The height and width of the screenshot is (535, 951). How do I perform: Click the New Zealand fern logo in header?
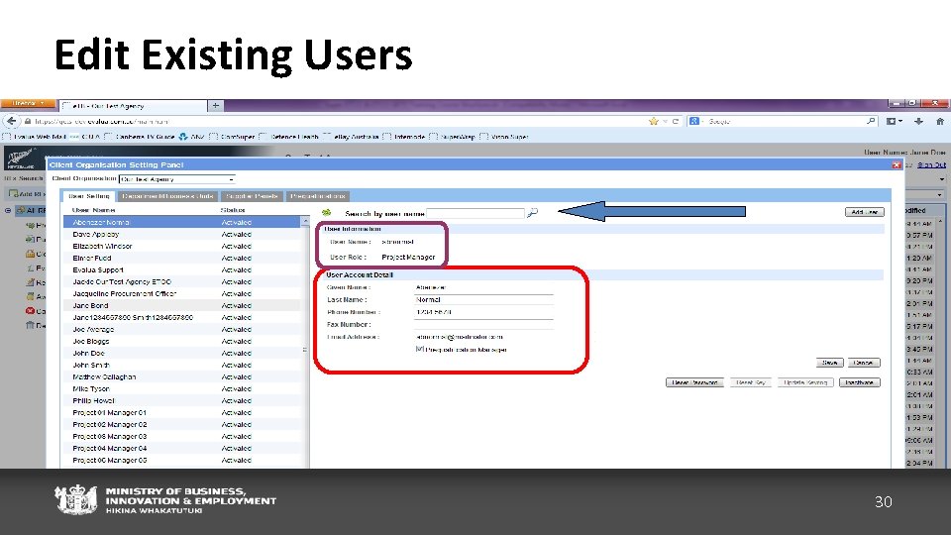pos(21,159)
